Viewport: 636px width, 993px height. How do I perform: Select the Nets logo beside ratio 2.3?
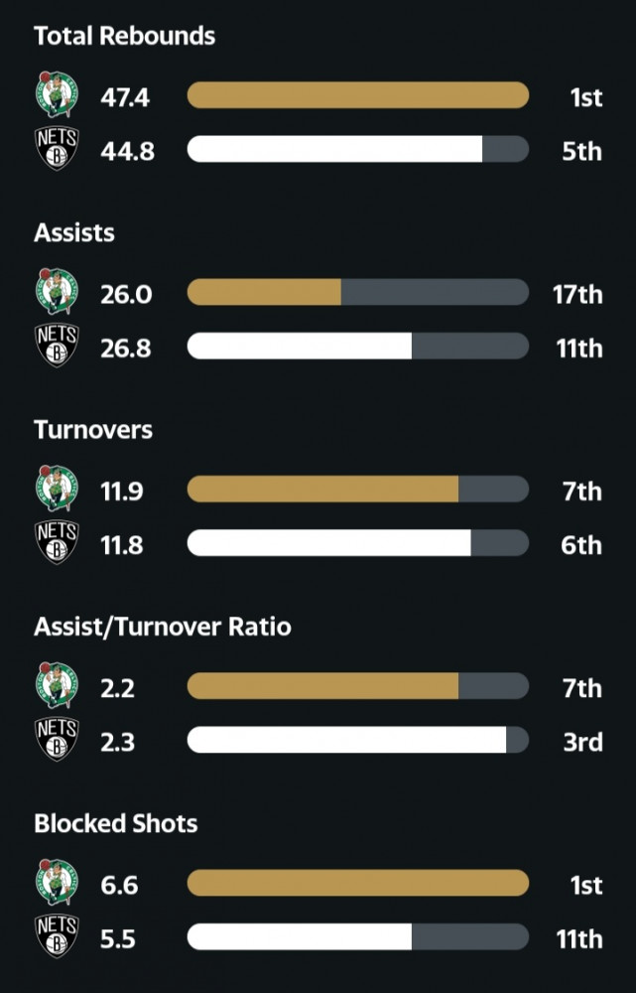(x=57, y=740)
